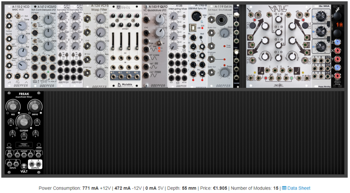Image resolution: width=350 pixels, height=193 pixels.
Task: Click the RES CV jack on Freak
Action: pos(9,155)
